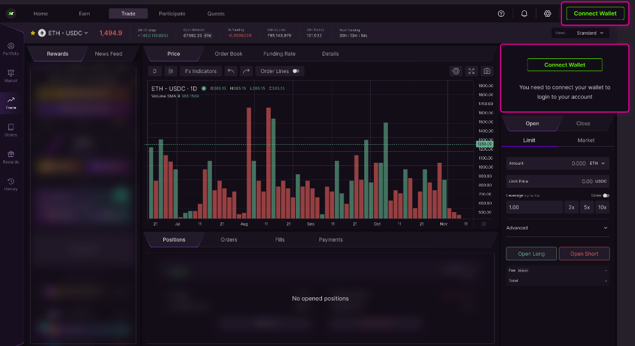Choose Market order type
The width and height of the screenshot is (635, 346).
tap(586, 140)
